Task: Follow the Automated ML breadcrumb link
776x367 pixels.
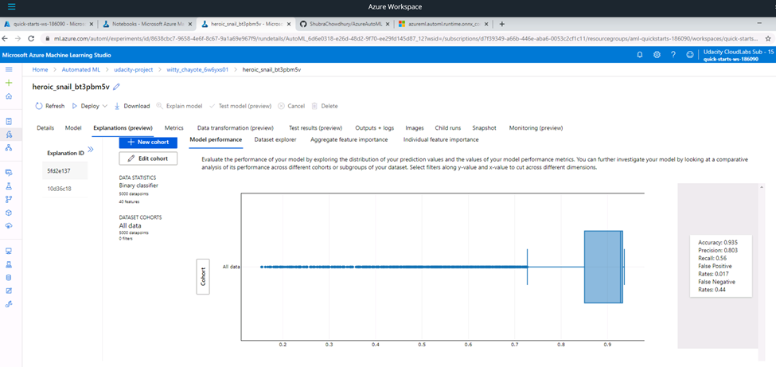Action: click(x=80, y=70)
